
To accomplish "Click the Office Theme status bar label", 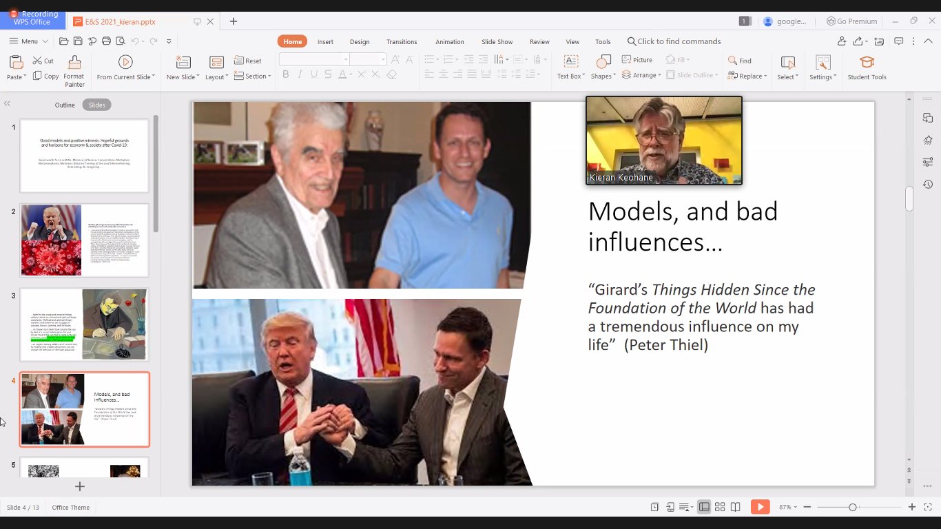I will [x=71, y=508].
